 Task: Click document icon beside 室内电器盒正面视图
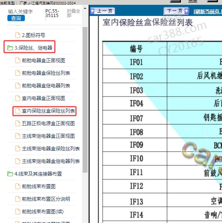[18, 98]
